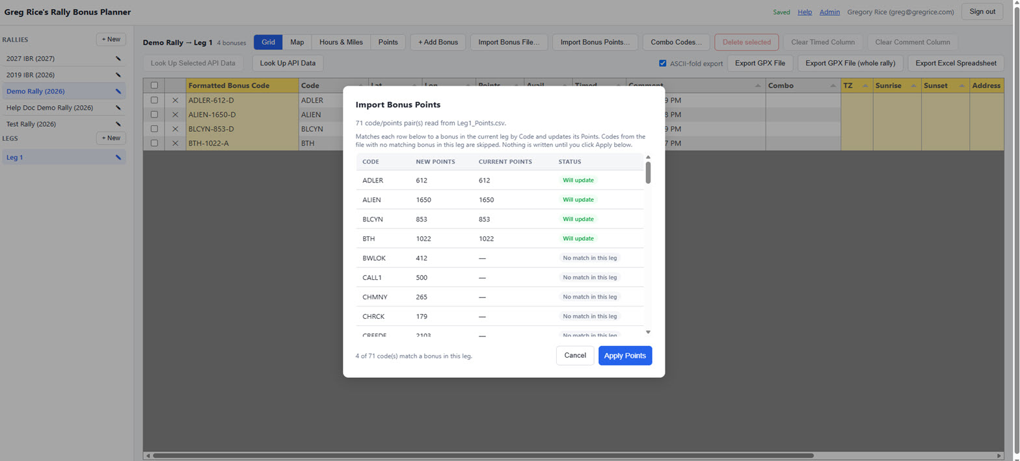
Task: Open the Admin link
Action: tap(829, 12)
